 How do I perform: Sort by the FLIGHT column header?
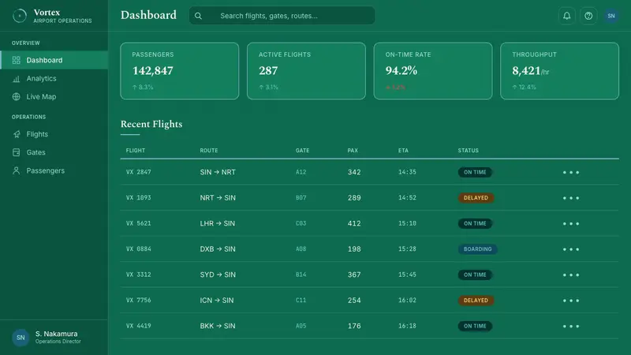pyautogui.click(x=135, y=151)
